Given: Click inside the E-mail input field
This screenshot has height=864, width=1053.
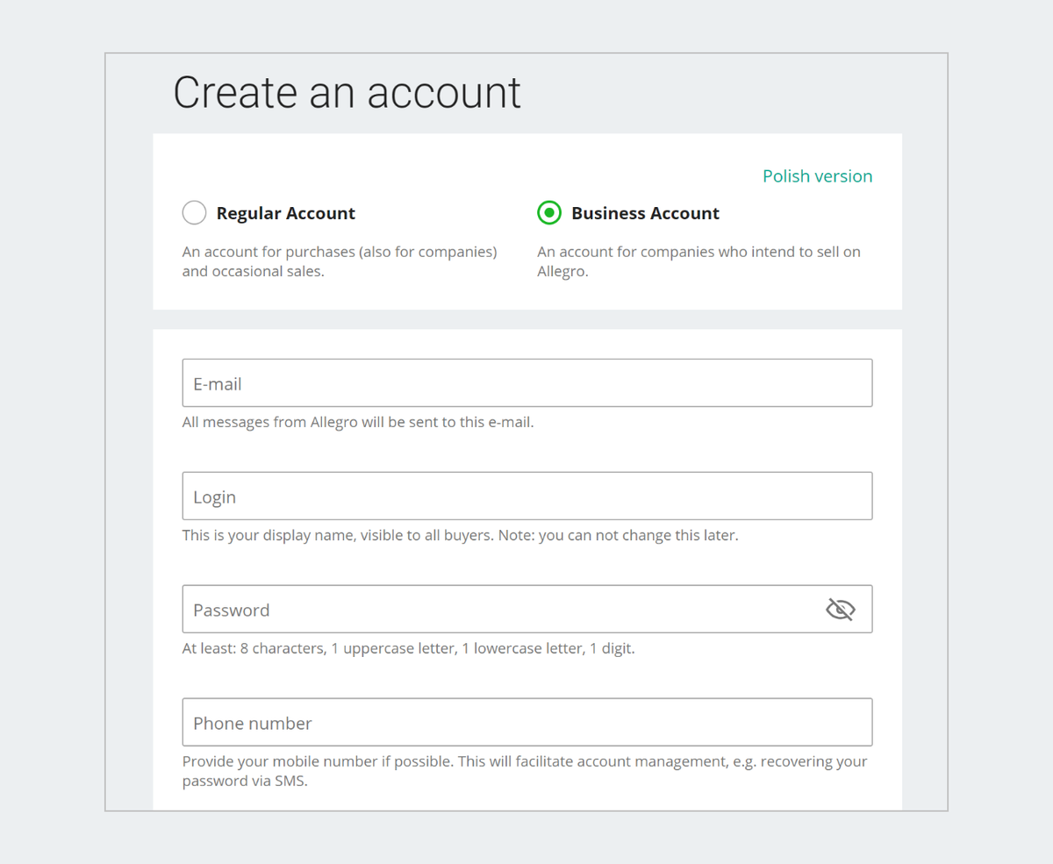Looking at the screenshot, I should tap(526, 382).
